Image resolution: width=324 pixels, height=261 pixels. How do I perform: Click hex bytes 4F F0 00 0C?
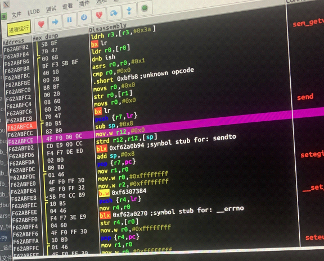pos(64,137)
